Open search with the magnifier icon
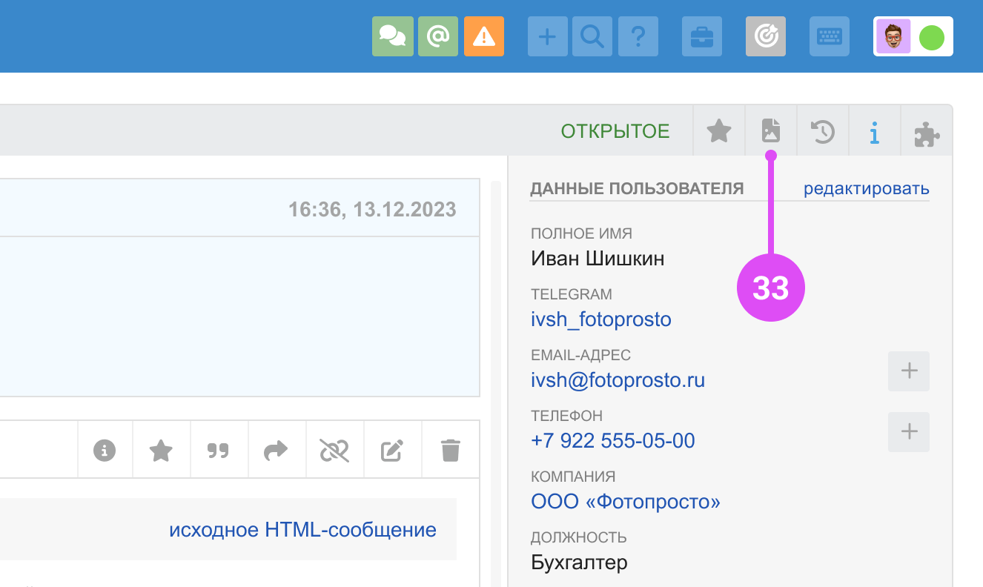Viewport: 983px width, 587px height. tap(592, 36)
